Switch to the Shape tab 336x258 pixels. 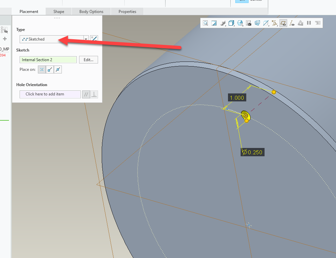coord(59,12)
